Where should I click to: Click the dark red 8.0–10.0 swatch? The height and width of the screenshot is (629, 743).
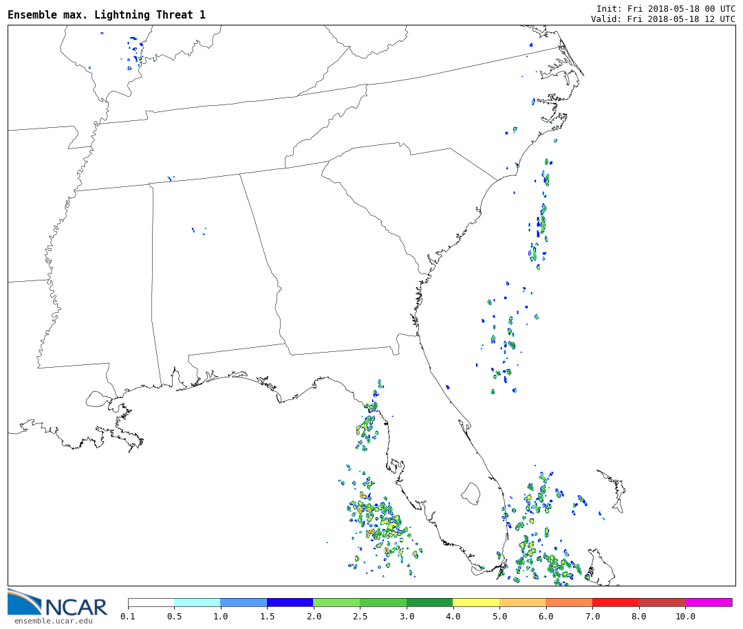661,602
